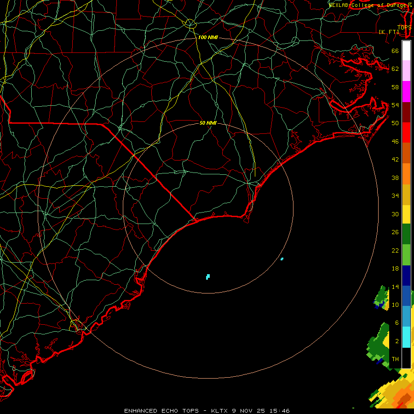Click the "50 NMI" range ring label
414x414 pixels.
point(208,123)
